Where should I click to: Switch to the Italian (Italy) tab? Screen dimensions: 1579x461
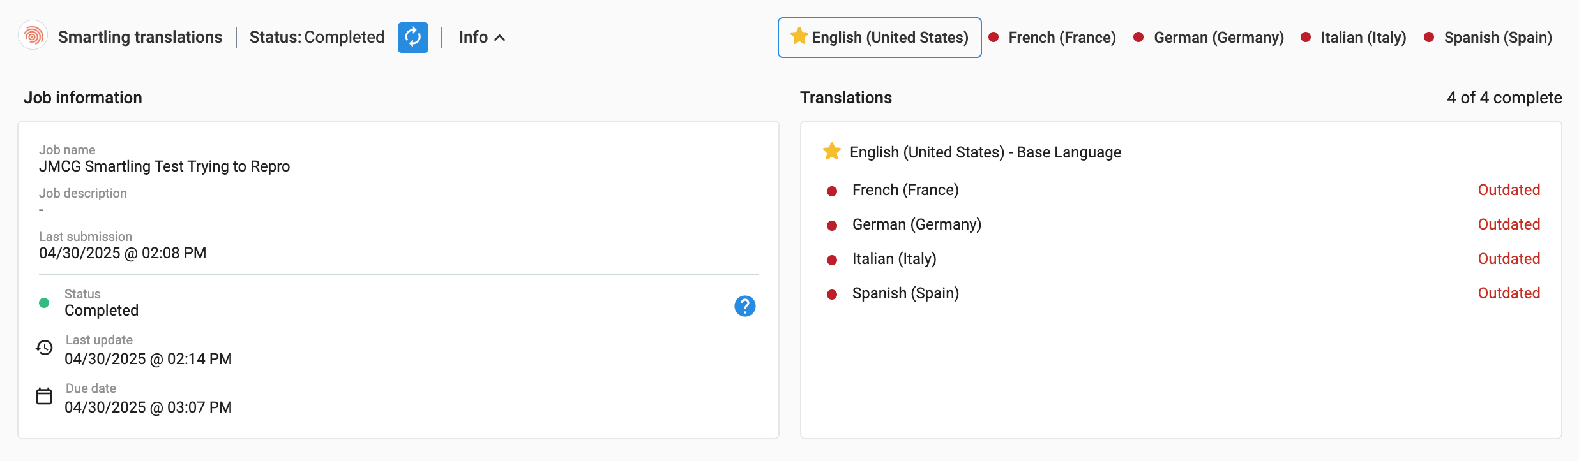(x=1354, y=38)
